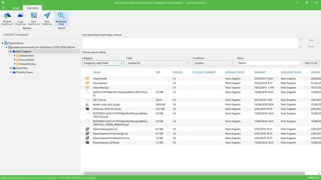321x180 pixels.
Task: Sort by the NAAM column header
Action: 97,72
